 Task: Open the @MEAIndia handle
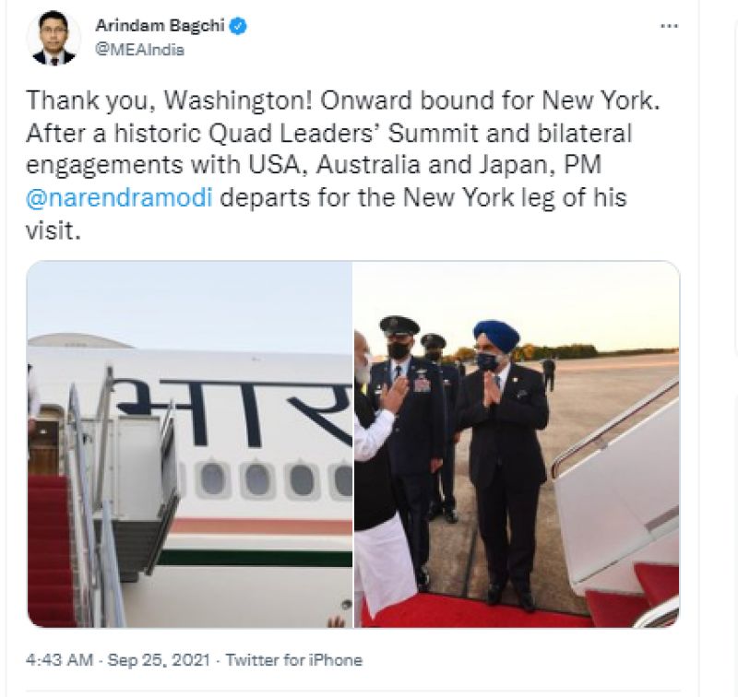pyautogui.click(x=140, y=50)
